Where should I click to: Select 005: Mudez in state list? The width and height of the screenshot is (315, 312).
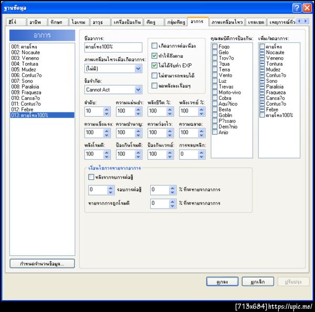pyautogui.click(x=42, y=69)
